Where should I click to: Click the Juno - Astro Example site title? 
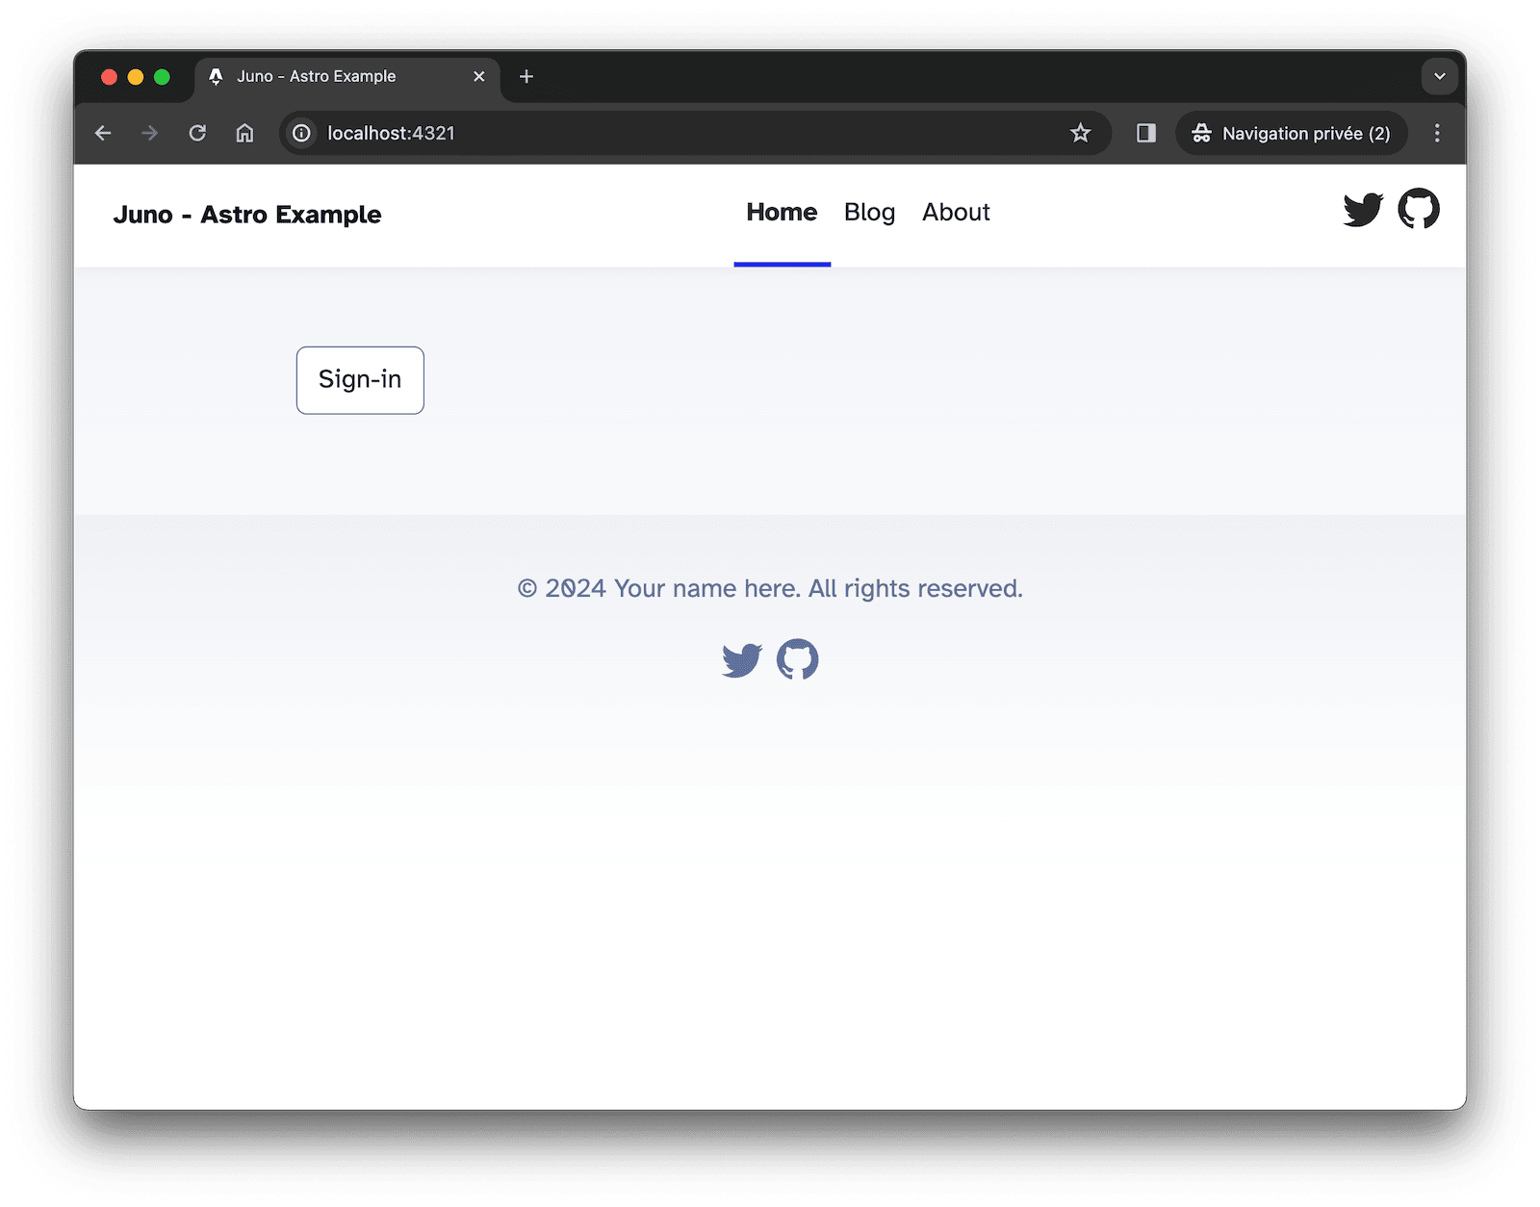247,214
